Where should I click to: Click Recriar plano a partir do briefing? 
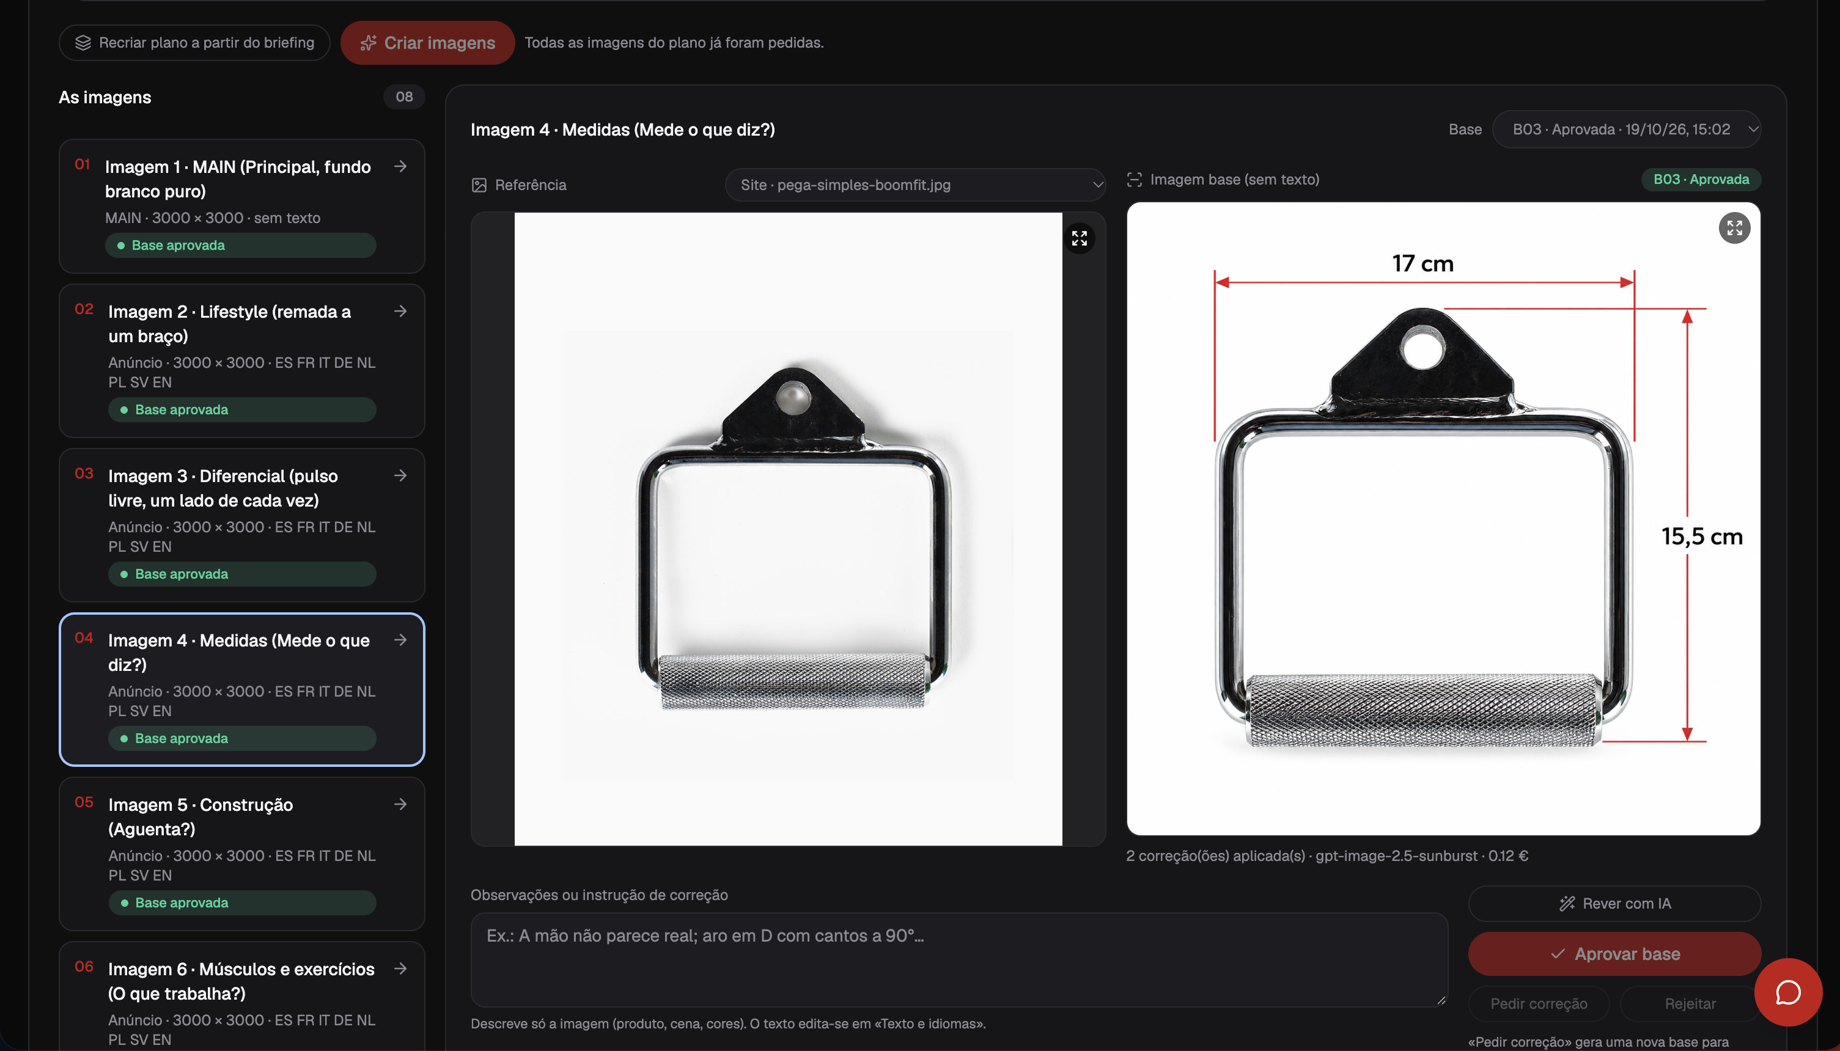(x=194, y=43)
